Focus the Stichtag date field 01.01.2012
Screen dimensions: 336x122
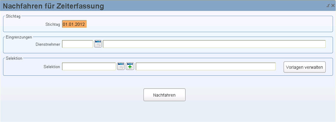(74, 24)
